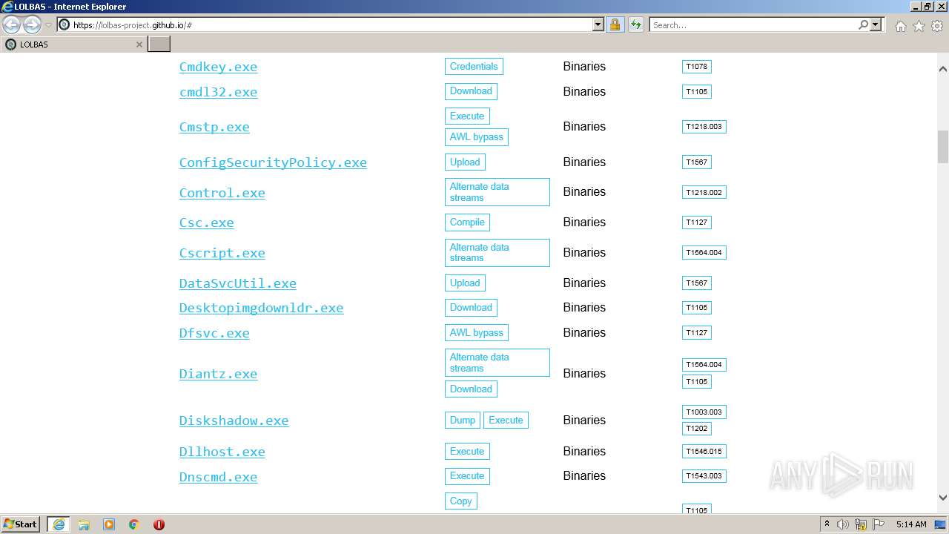Open the recent pages dropdown arrow

point(48,25)
